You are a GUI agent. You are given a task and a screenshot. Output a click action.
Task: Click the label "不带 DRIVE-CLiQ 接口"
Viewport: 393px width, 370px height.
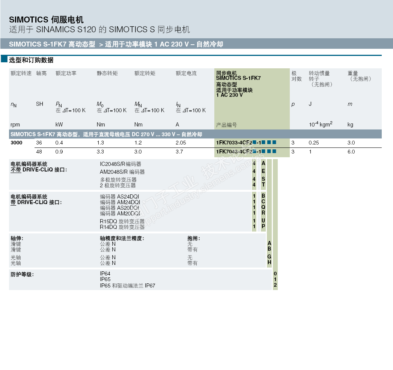[39, 170]
